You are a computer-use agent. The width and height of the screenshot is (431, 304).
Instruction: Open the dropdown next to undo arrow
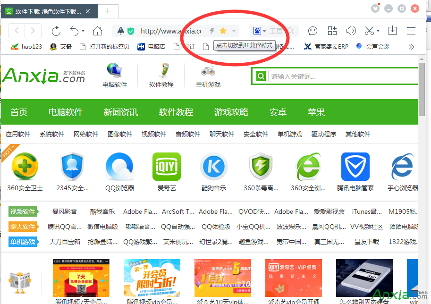click(x=83, y=31)
